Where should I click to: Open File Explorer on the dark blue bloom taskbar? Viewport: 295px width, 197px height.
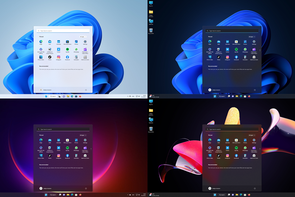tap(237, 97)
